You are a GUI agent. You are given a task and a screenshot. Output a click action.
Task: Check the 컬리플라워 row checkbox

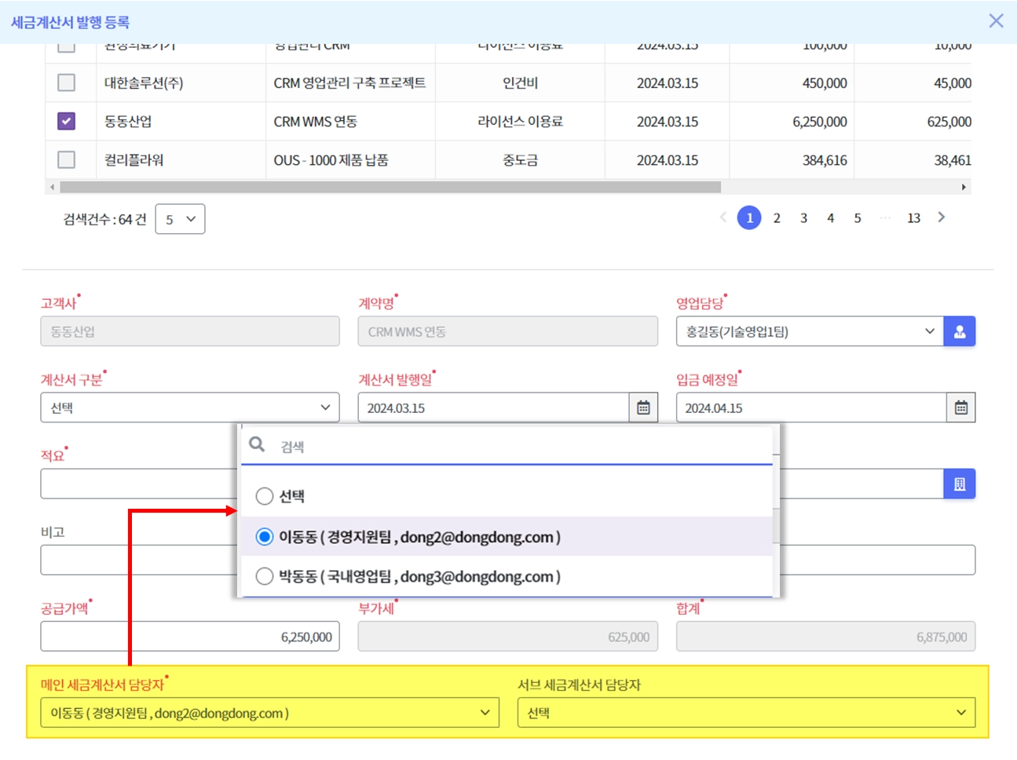coord(67,159)
